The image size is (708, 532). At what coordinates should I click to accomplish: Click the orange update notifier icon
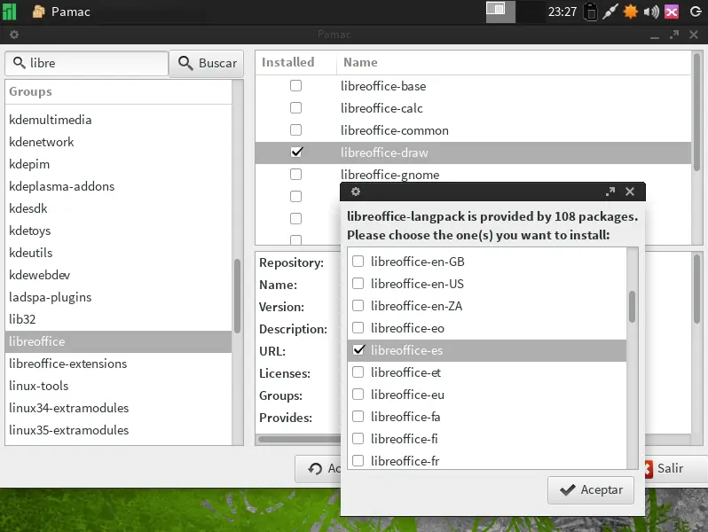[630, 12]
